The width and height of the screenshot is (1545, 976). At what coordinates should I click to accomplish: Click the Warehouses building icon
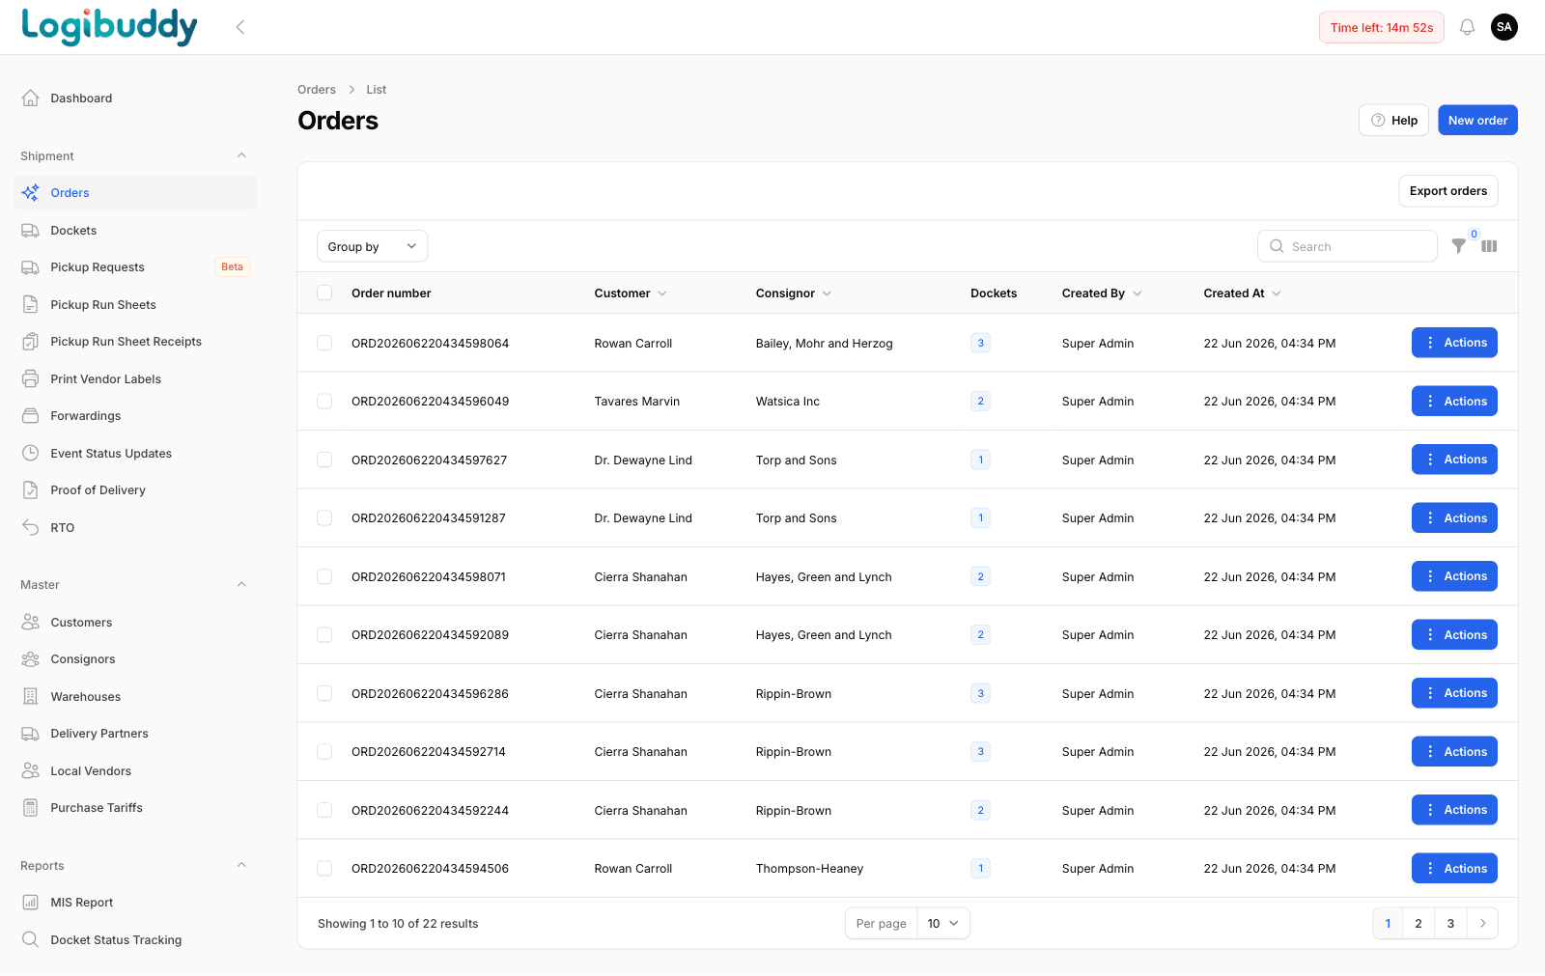coord(31,696)
